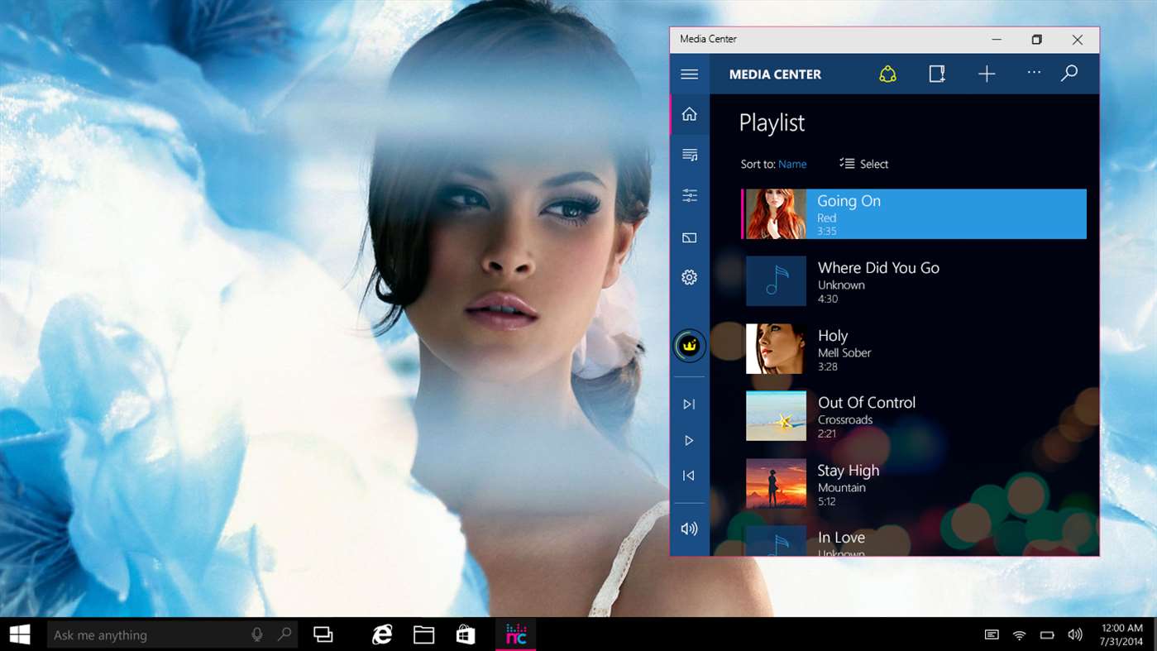Click the Ask me anything search box
Viewport: 1157px width, 651px height.
tap(149, 635)
